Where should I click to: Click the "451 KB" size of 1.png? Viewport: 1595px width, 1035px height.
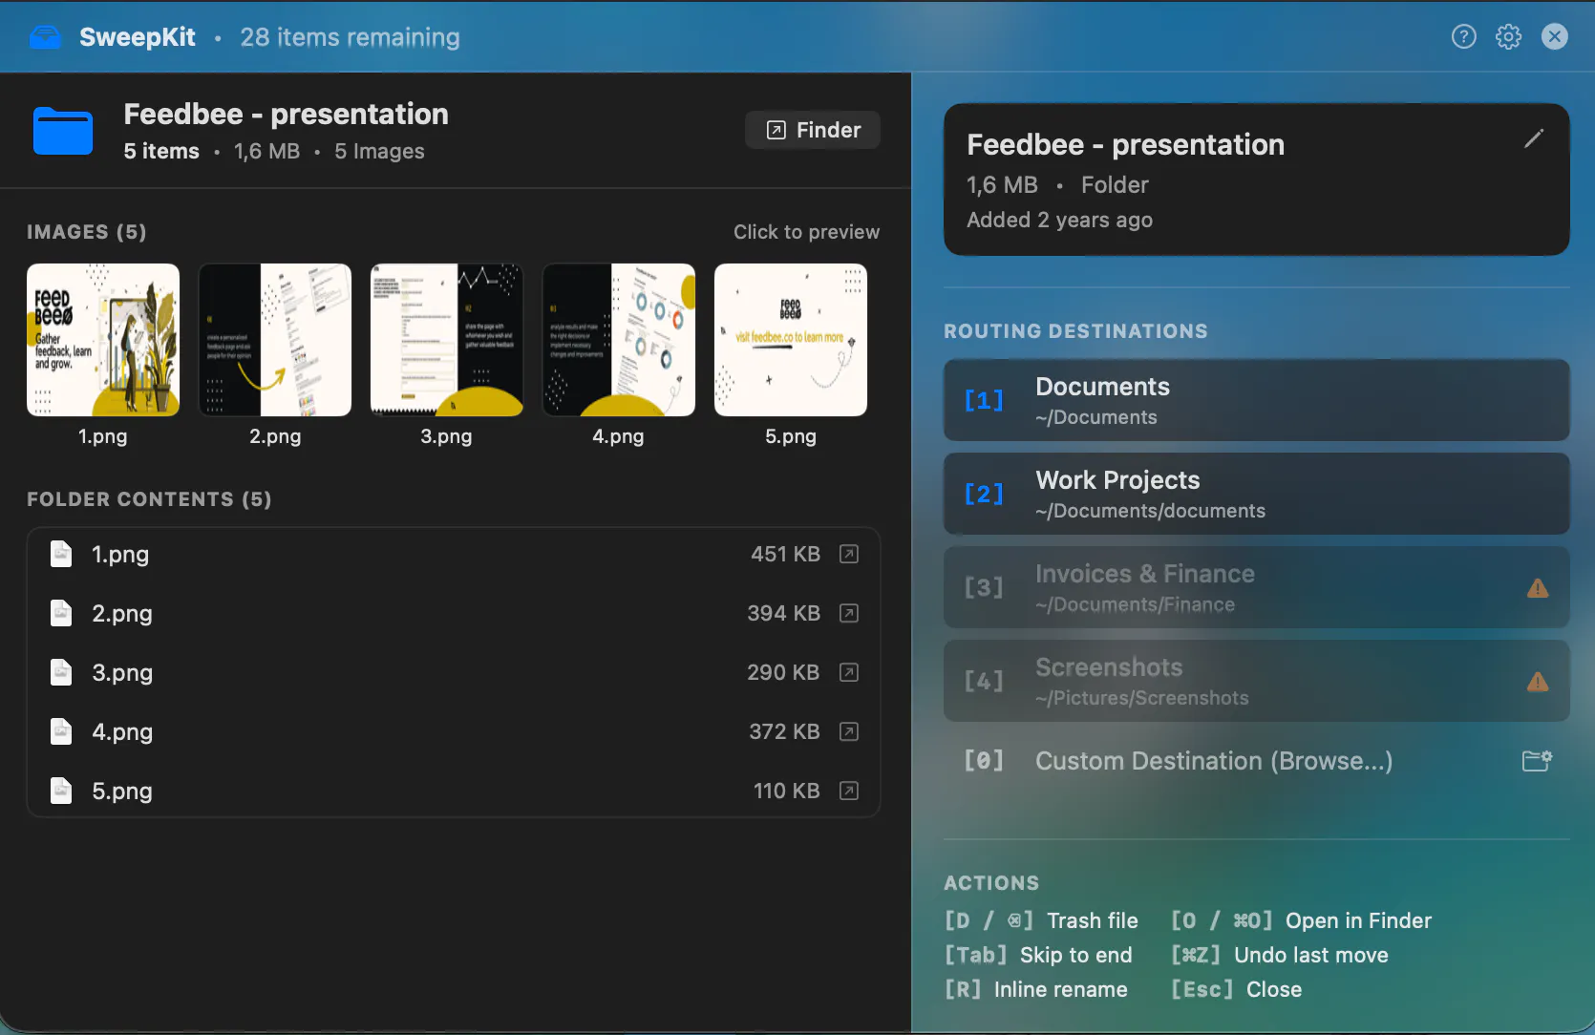(x=785, y=554)
